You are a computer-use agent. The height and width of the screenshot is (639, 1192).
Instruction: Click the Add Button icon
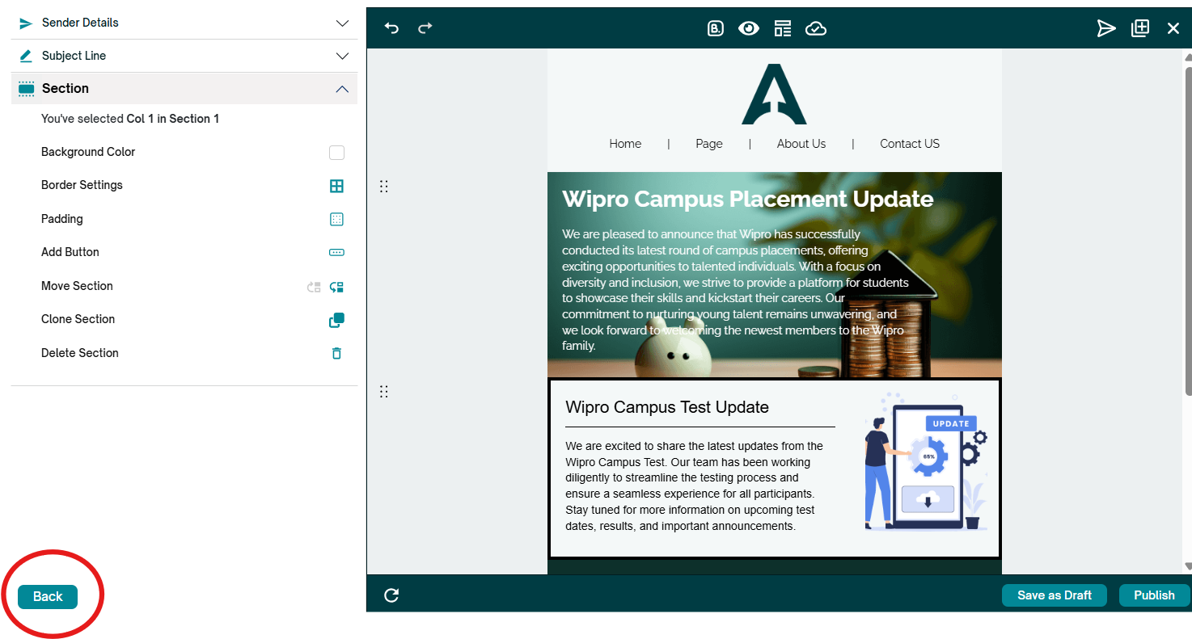pyautogui.click(x=336, y=252)
